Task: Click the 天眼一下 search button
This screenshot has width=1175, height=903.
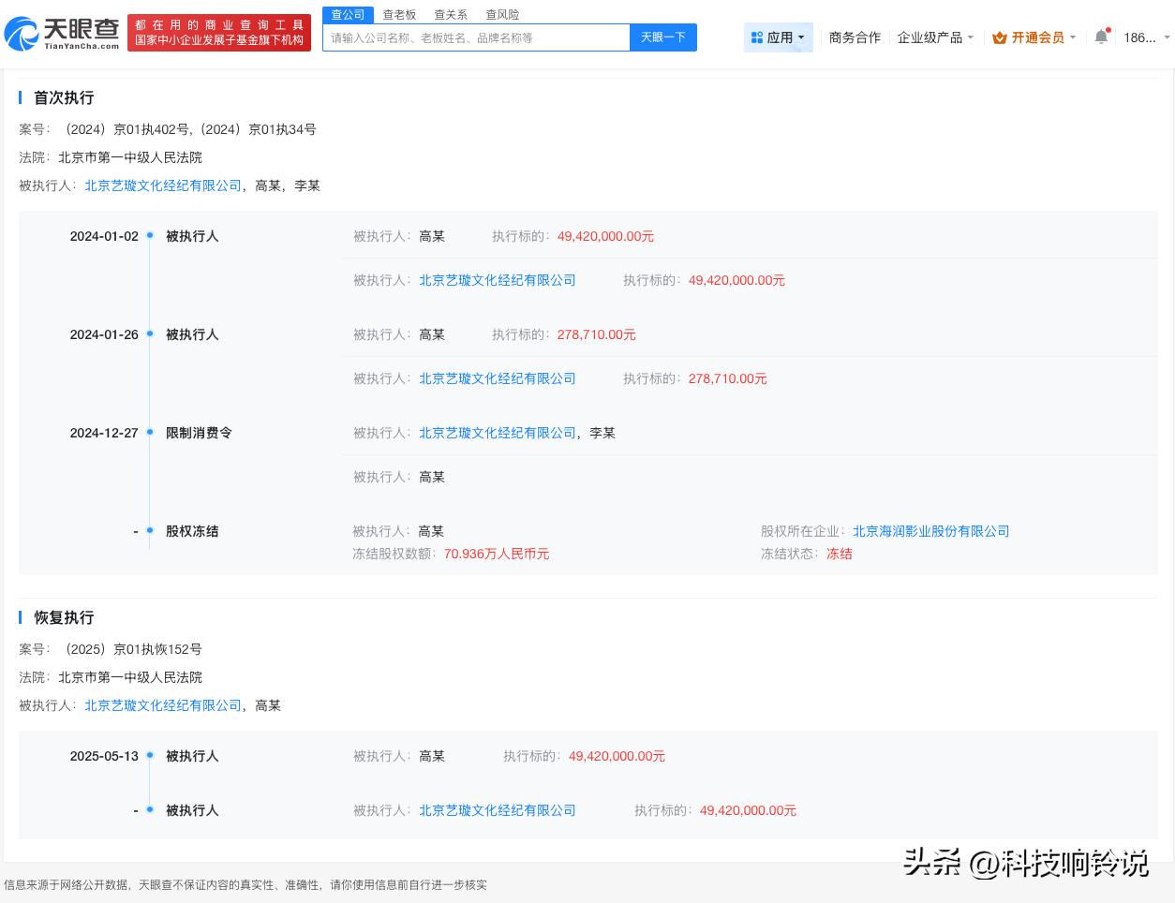Action: [663, 37]
